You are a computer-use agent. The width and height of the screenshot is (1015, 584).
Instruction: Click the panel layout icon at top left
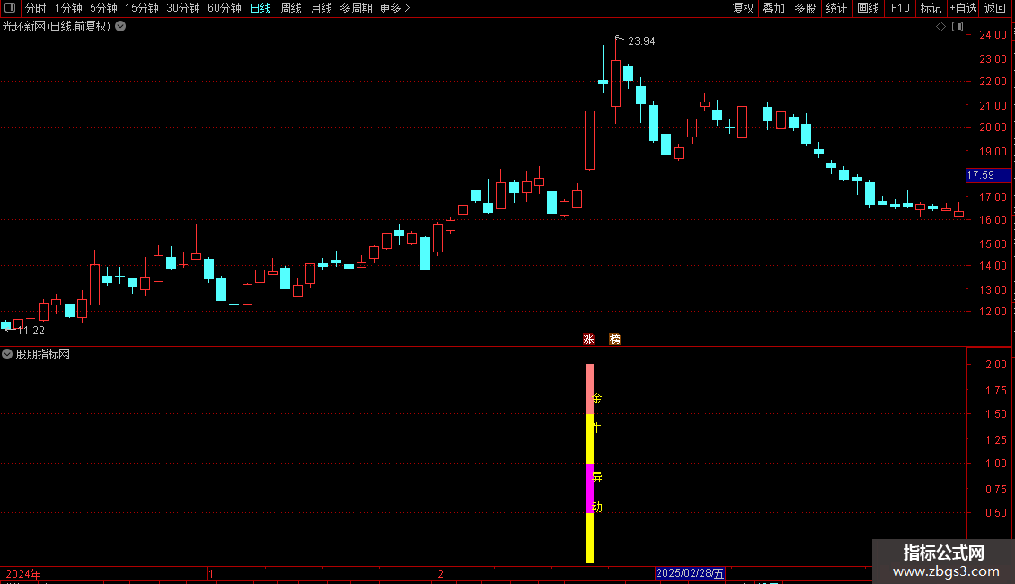click(x=10, y=8)
